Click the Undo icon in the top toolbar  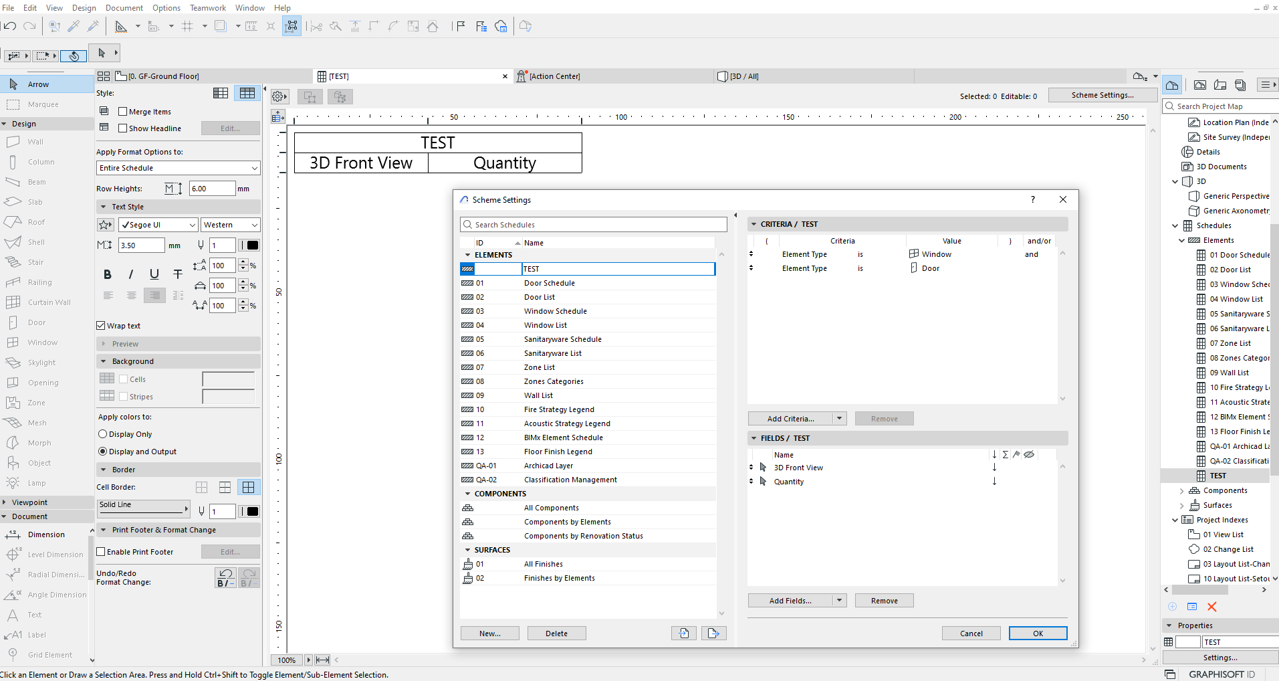pyautogui.click(x=9, y=26)
